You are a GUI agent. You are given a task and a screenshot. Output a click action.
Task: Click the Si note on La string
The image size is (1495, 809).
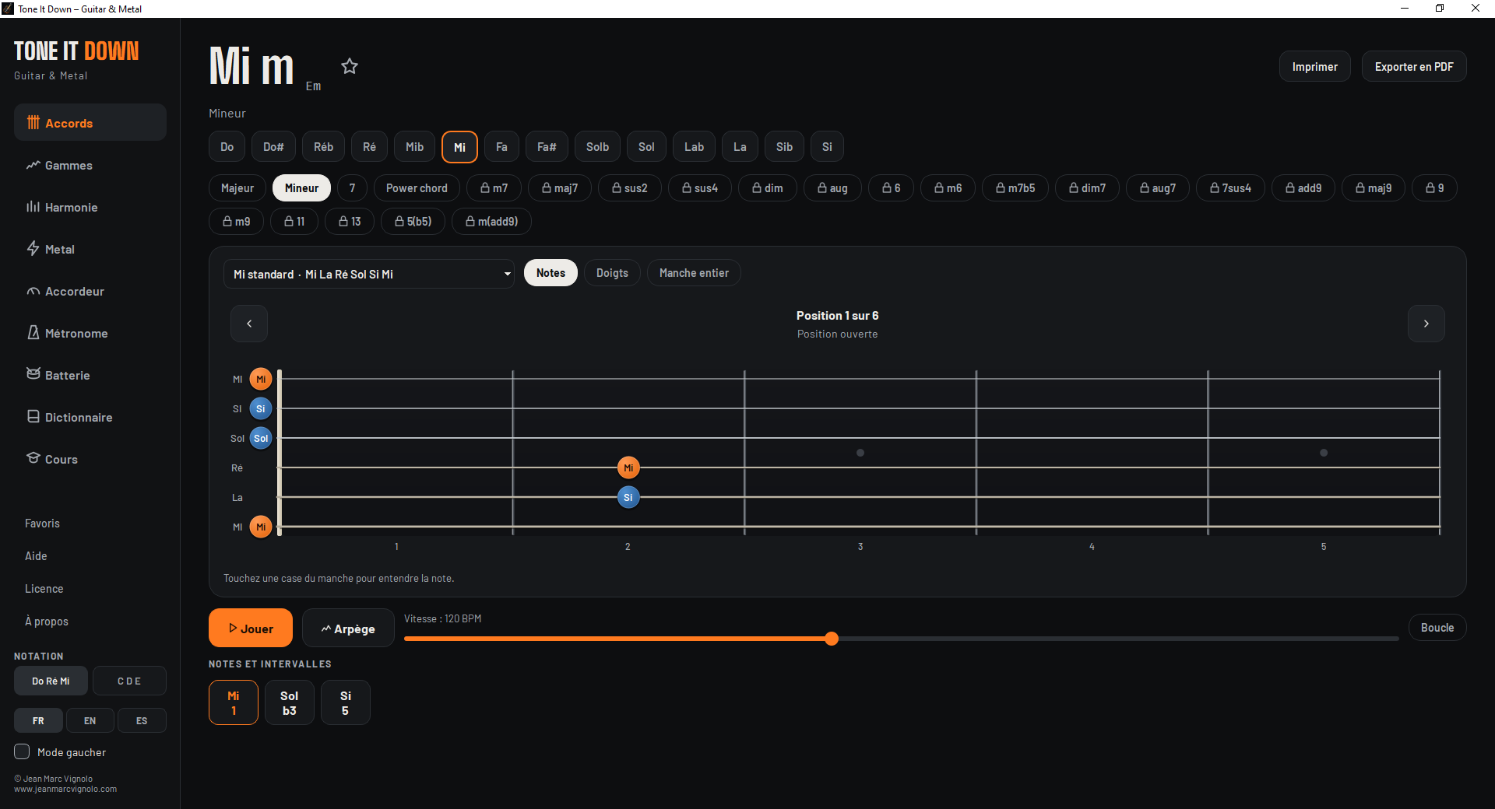[628, 497]
